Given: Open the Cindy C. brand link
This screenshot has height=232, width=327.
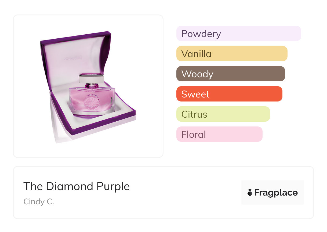Looking at the screenshot, I should (x=39, y=202).
